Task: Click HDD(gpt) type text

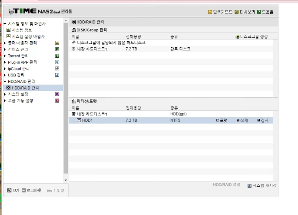Action: click(179, 114)
